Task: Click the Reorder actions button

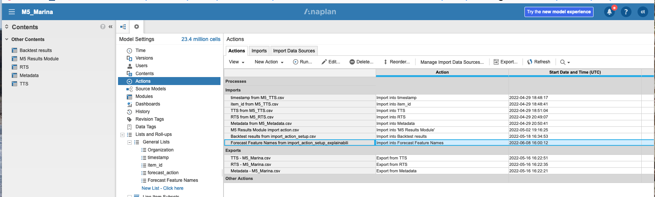Action: [397, 62]
